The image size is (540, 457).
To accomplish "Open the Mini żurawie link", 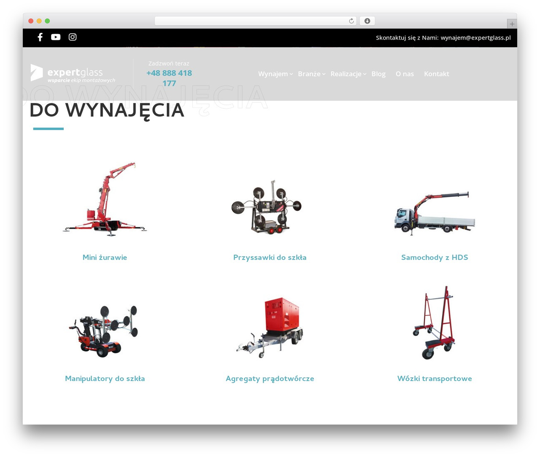I will [105, 257].
